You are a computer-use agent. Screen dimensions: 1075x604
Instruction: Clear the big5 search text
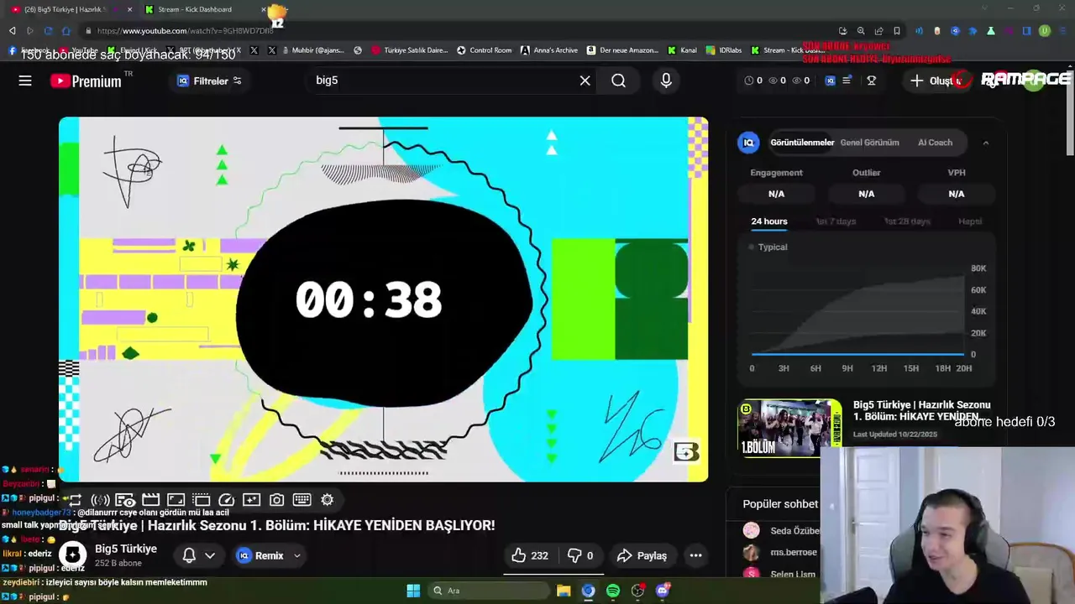pyautogui.click(x=585, y=81)
